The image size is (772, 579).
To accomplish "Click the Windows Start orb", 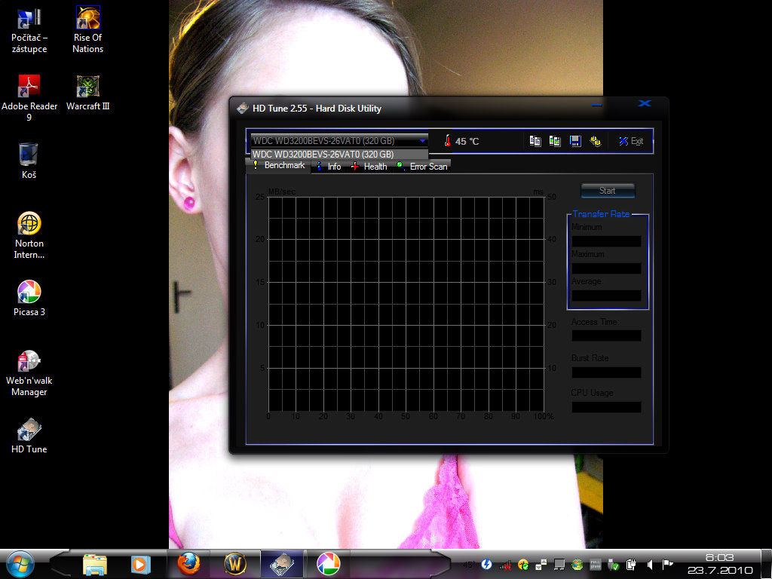I will pyautogui.click(x=19, y=563).
